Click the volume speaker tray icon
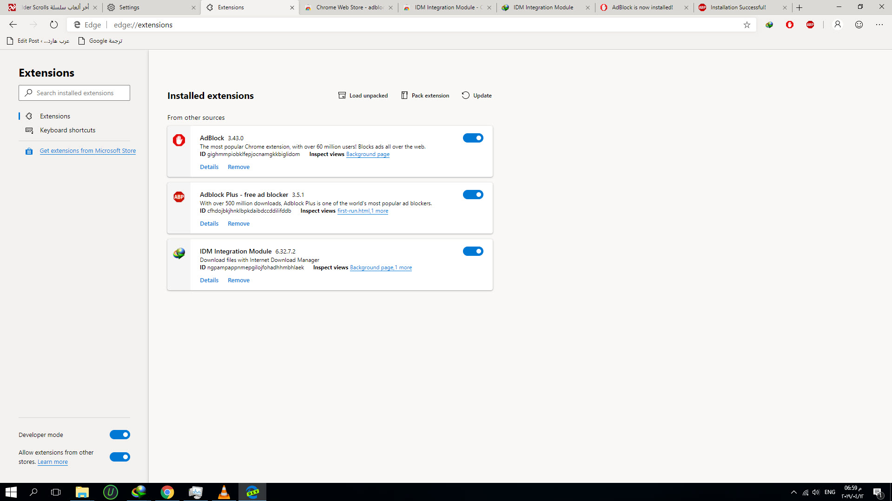The width and height of the screenshot is (892, 501). 816,492
